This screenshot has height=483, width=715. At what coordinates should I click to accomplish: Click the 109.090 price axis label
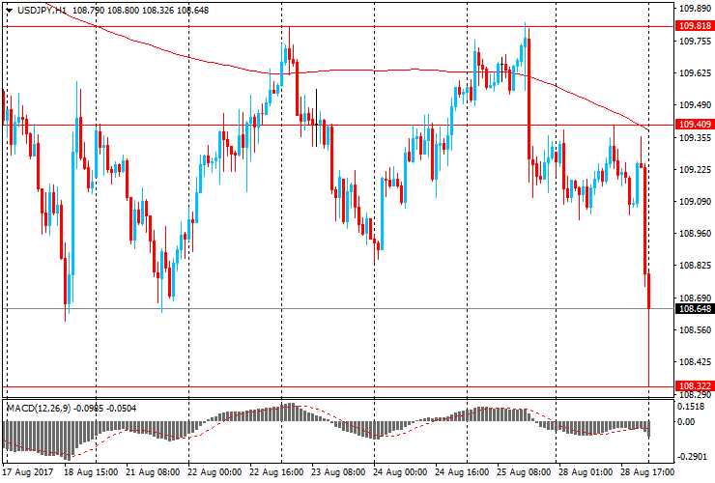tap(695, 202)
